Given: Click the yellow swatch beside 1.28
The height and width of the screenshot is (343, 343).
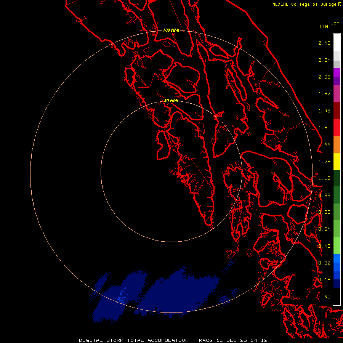Looking at the screenshot, I should [337, 161].
